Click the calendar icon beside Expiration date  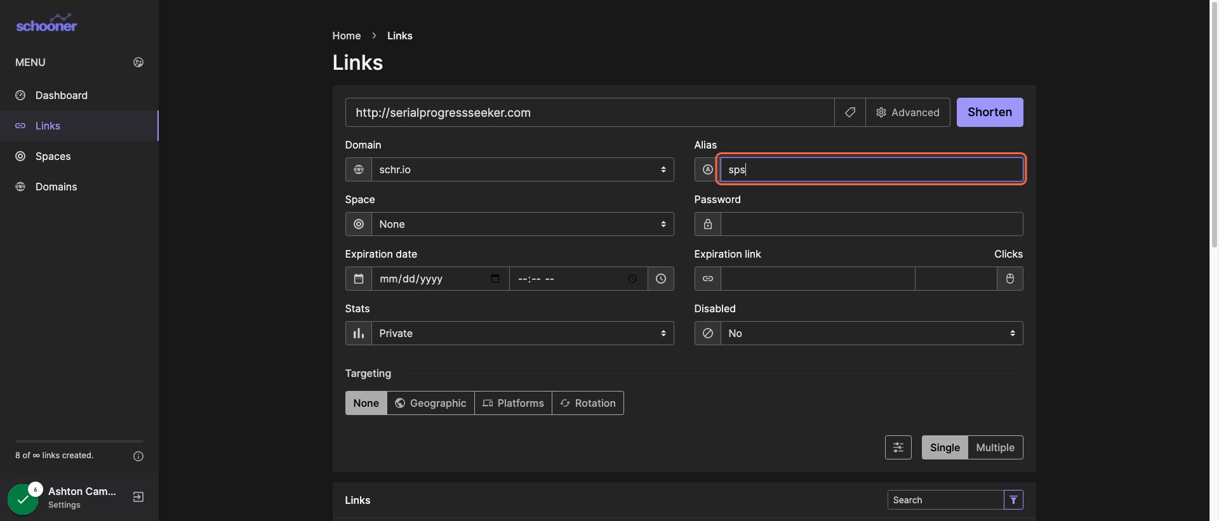359,279
